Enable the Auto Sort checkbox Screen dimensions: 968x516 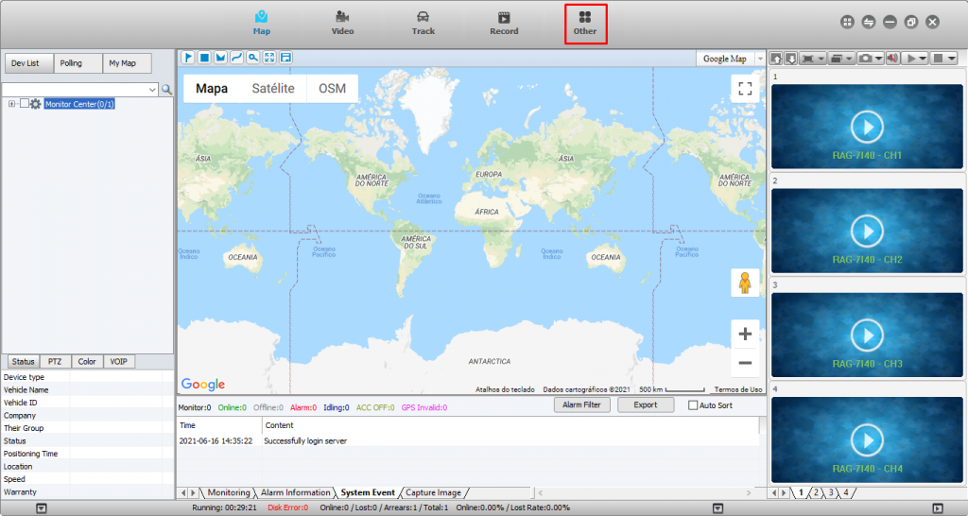coord(694,405)
